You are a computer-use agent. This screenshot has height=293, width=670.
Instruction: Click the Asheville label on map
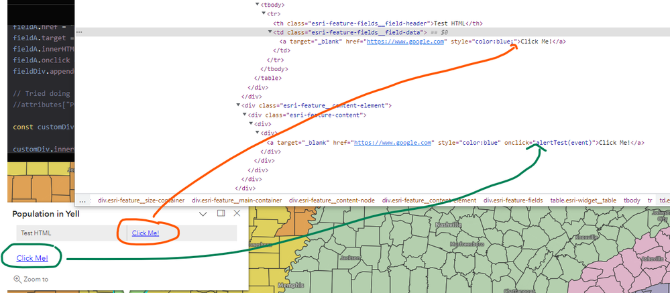(653, 259)
